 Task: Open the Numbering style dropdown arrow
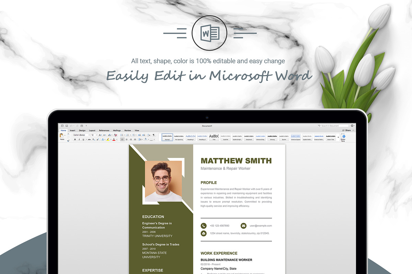coord(130,135)
